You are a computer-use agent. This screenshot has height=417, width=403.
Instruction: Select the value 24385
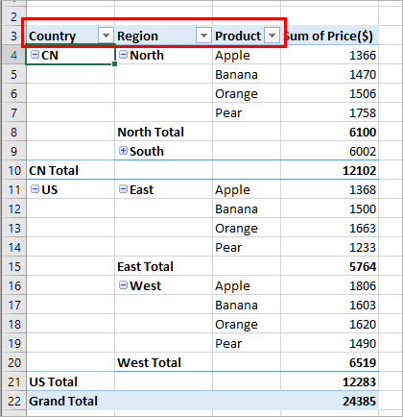[x=329, y=401]
